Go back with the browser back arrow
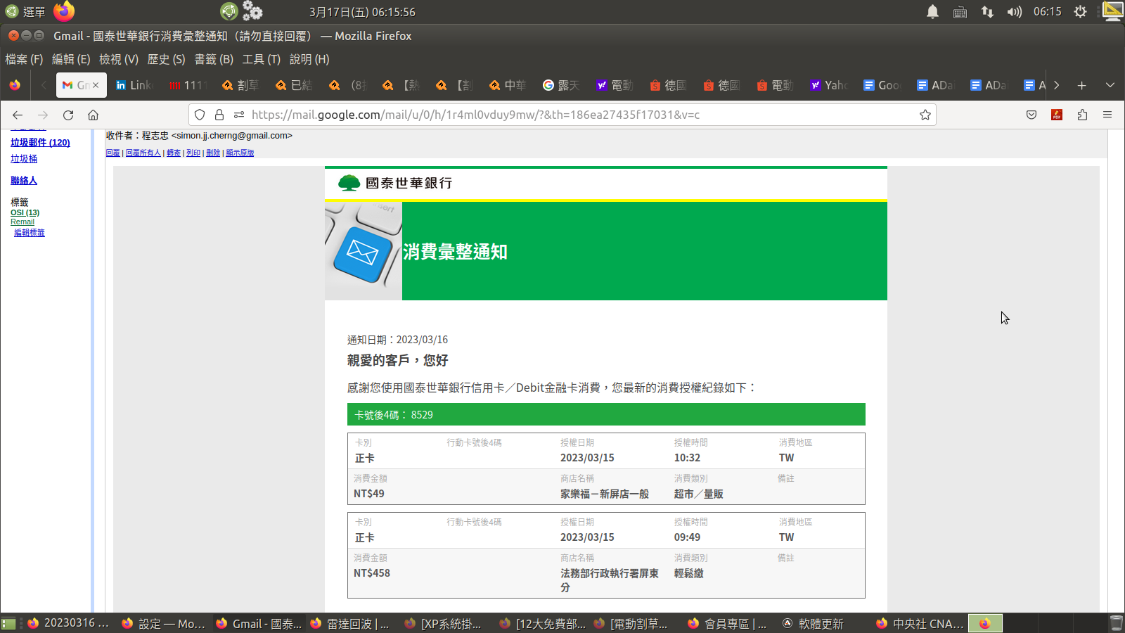The width and height of the screenshot is (1125, 633). click(18, 115)
